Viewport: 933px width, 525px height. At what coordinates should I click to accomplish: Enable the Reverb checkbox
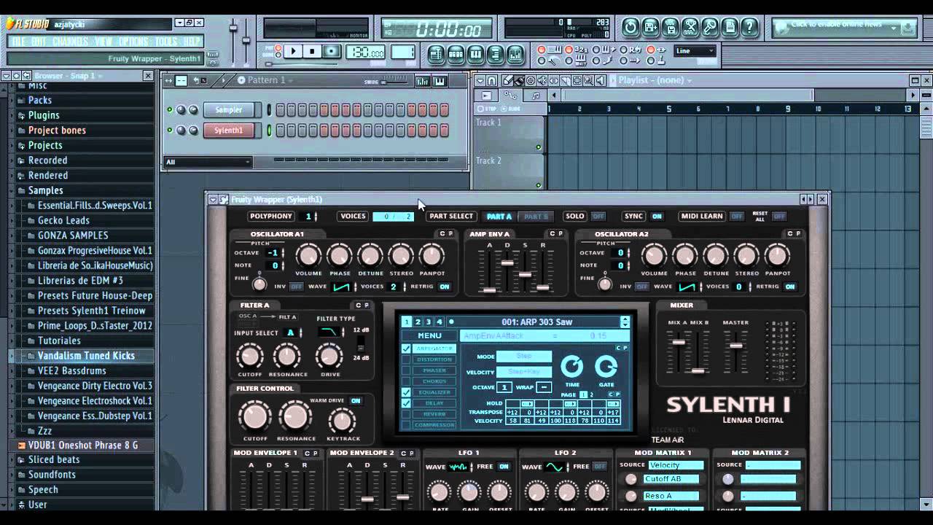[406, 414]
